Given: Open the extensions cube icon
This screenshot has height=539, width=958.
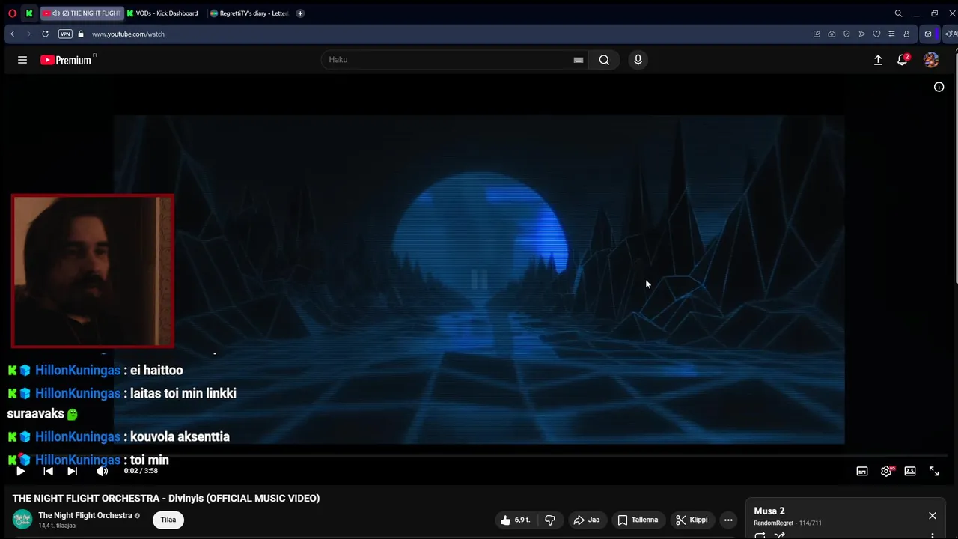Looking at the screenshot, I should click(928, 34).
